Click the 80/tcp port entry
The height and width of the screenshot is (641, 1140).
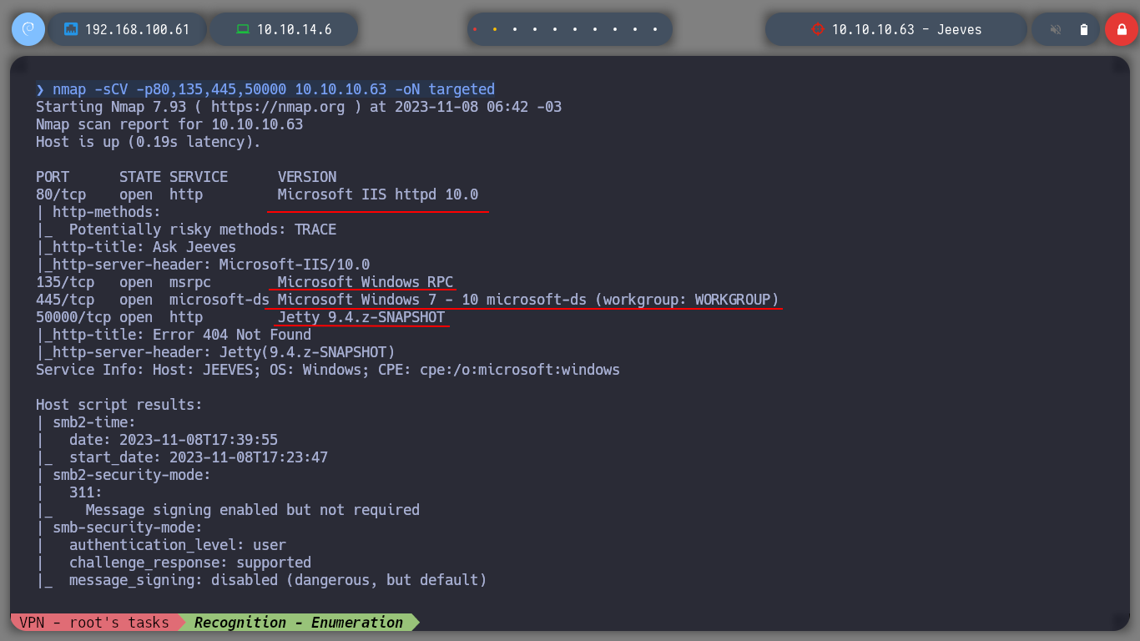pyautogui.click(x=61, y=194)
